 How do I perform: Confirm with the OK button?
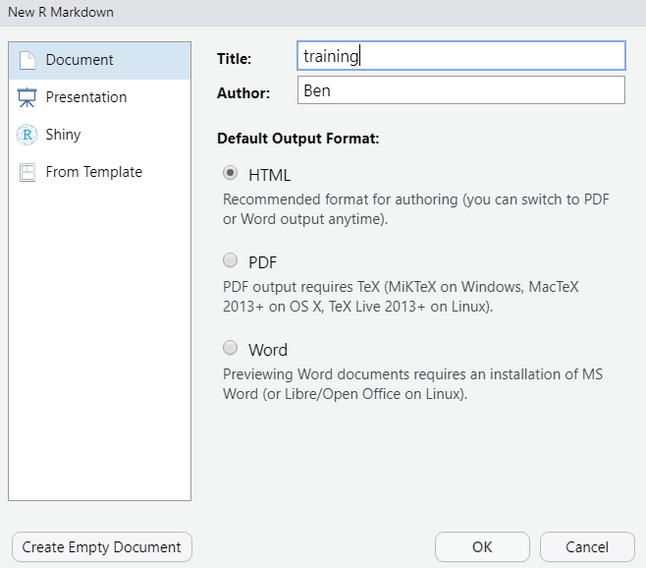pyautogui.click(x=482, y=547)
